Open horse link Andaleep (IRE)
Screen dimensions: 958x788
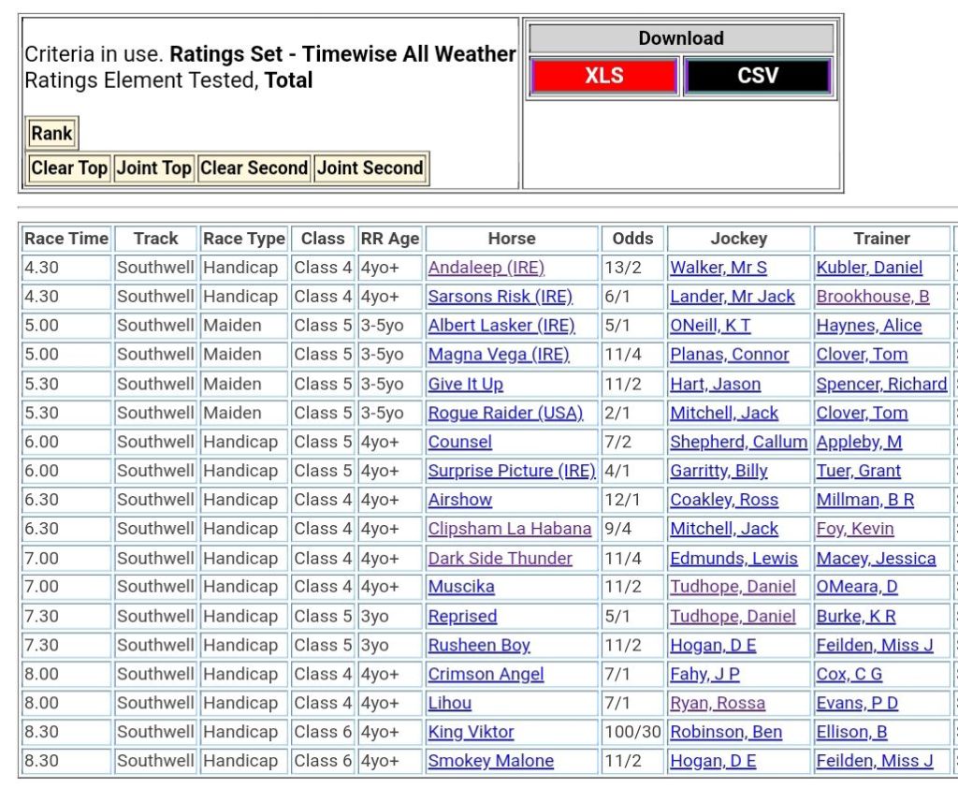click(x=486, y=268)
